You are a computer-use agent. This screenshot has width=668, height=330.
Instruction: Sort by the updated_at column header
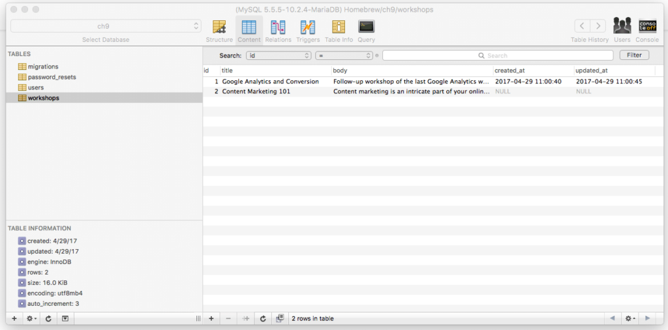pyautogui.click(x=615, y=70)
